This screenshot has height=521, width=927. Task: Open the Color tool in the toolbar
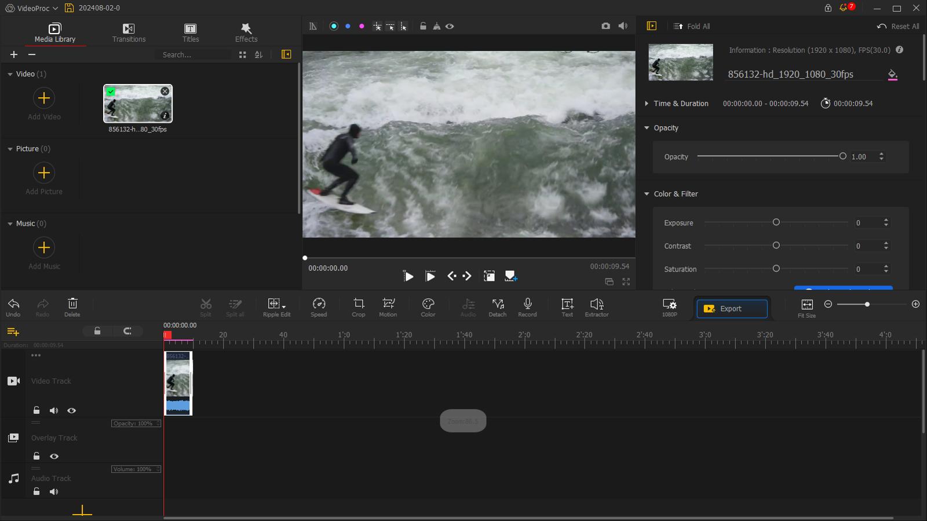[x=427, y=306]
